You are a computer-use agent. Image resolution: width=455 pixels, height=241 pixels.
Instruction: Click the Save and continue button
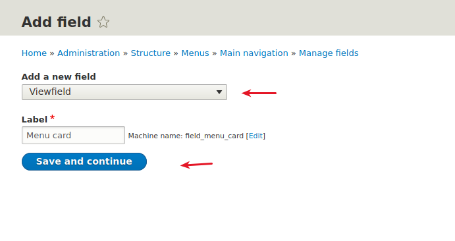click(x=84, y=161)
